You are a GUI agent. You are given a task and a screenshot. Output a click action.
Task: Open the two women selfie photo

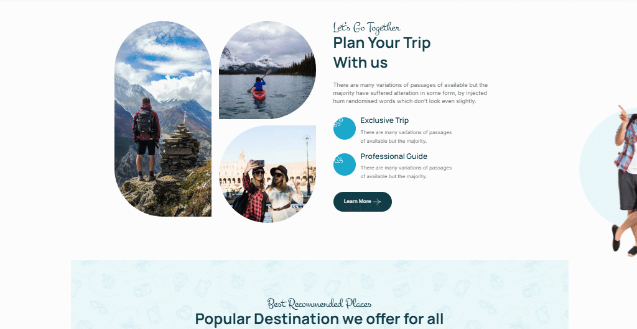pos(267,174)
